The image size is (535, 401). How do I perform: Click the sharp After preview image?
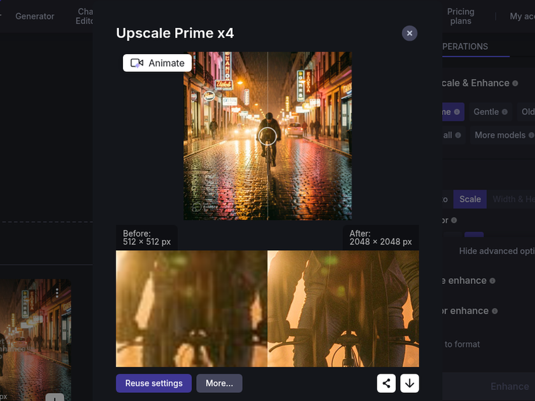(343, 309)
